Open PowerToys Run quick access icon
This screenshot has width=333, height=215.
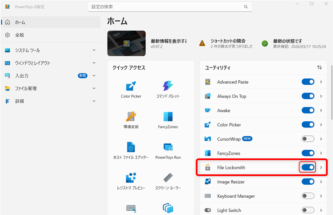(x=168, y=147)
